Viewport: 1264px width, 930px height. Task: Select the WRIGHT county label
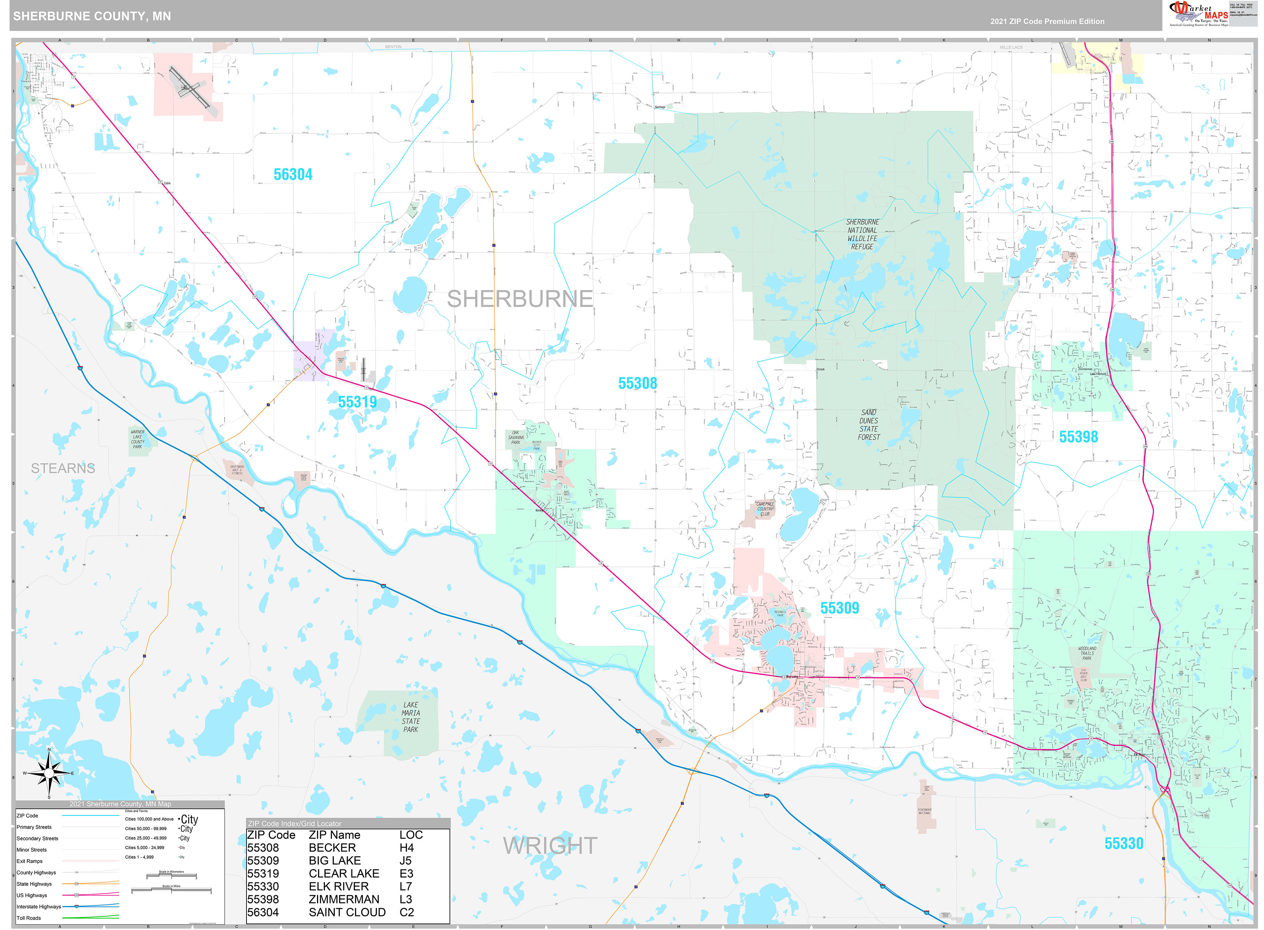(551, 845)
